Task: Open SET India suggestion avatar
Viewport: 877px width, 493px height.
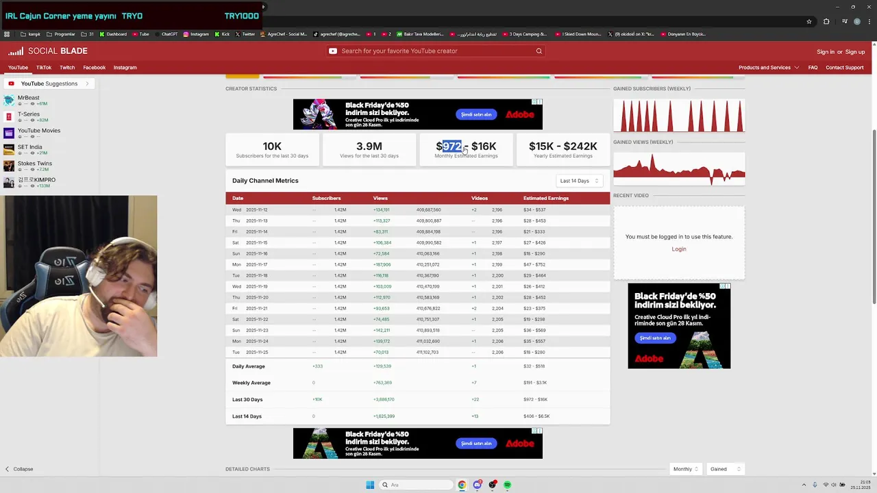Action: click(x=9, y=149)
